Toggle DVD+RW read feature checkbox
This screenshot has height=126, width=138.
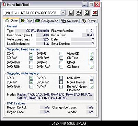point(61,66)
